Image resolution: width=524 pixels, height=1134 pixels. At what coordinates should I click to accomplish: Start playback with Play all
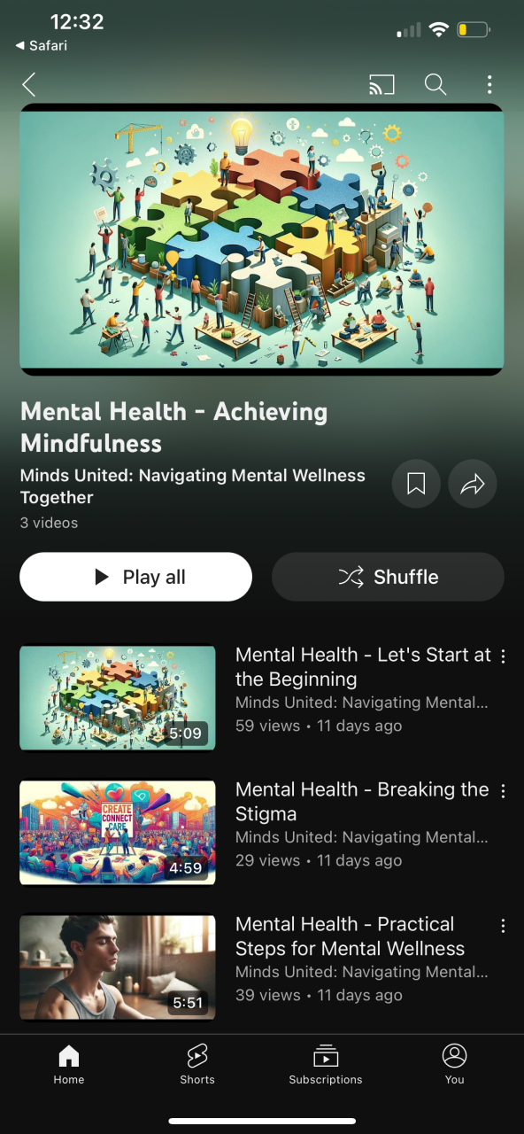135,577
